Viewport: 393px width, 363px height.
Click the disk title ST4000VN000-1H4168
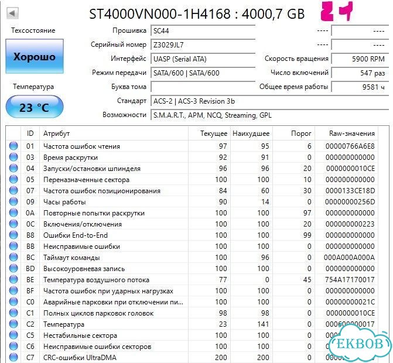click(x=160, y=14)
